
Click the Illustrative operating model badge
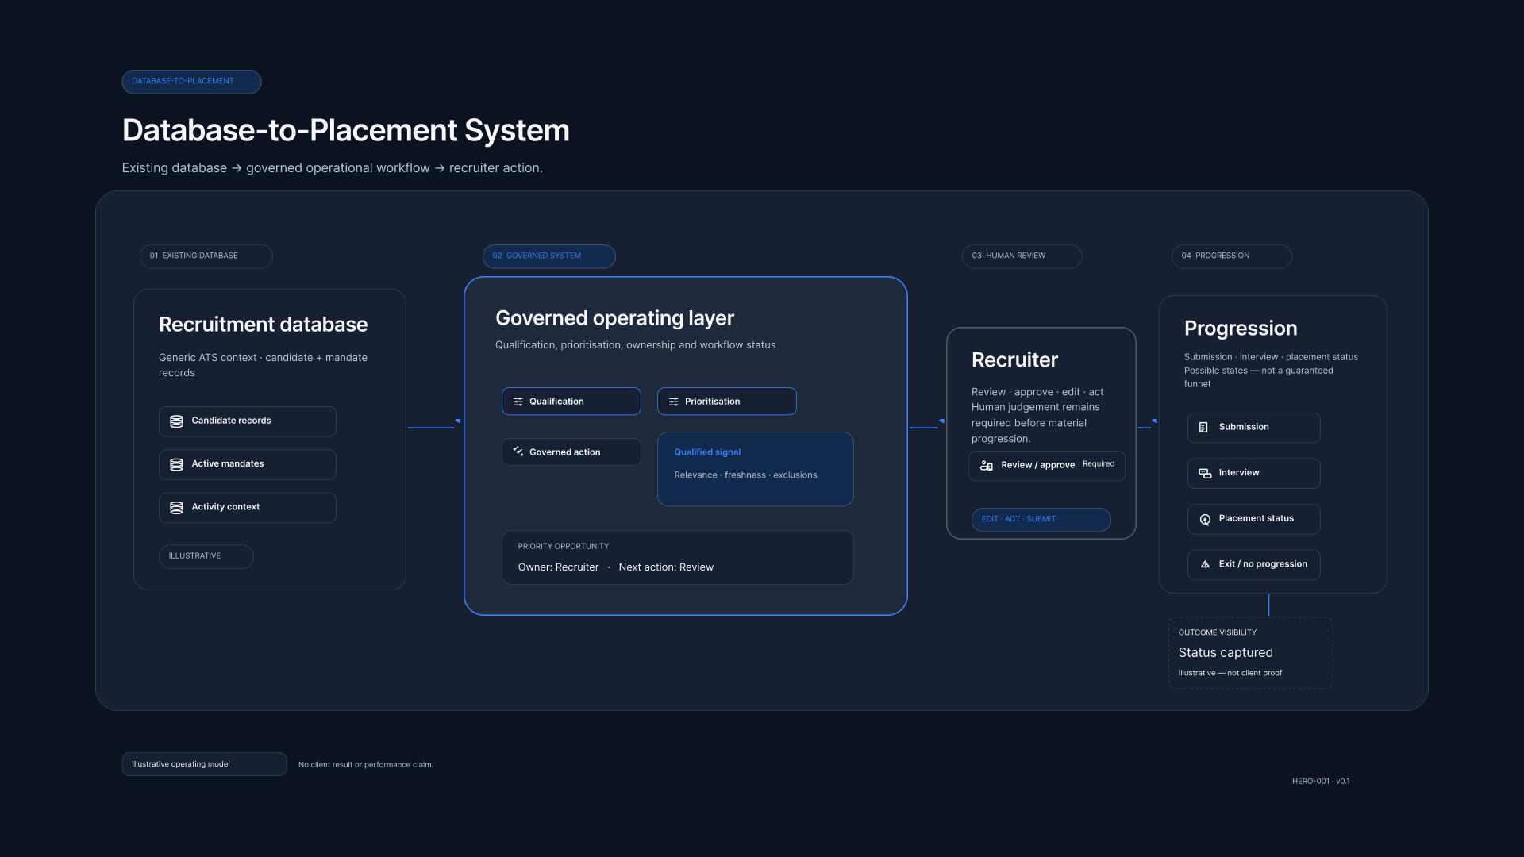point(204,764)
